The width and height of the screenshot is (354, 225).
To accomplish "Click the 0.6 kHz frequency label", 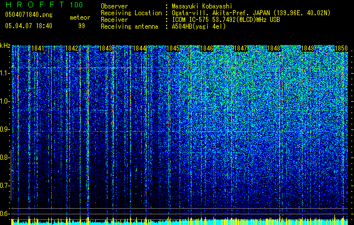I will point(5,214).
